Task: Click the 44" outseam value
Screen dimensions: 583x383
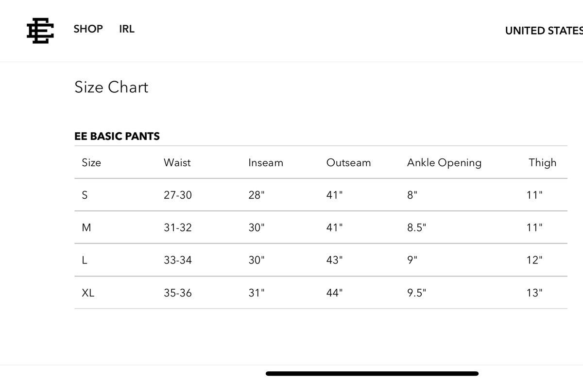Action: click(334, 293)
